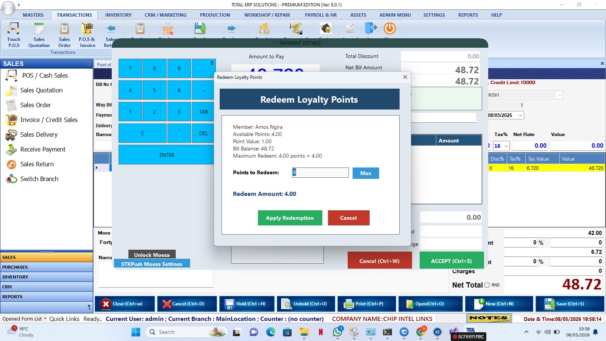
Task: Open the CRM / MARKETING ribbon tab
Action: [x=166, y=15]
